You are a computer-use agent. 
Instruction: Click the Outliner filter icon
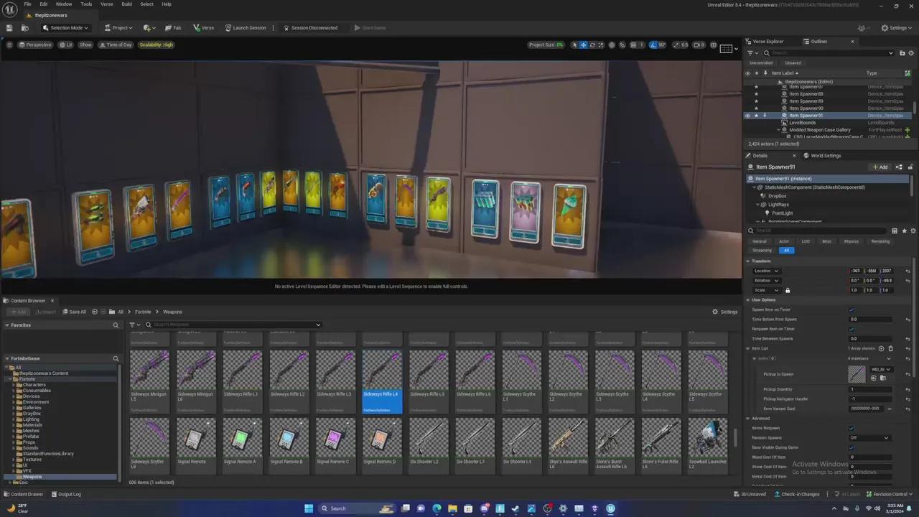click(x=751, y=52)
